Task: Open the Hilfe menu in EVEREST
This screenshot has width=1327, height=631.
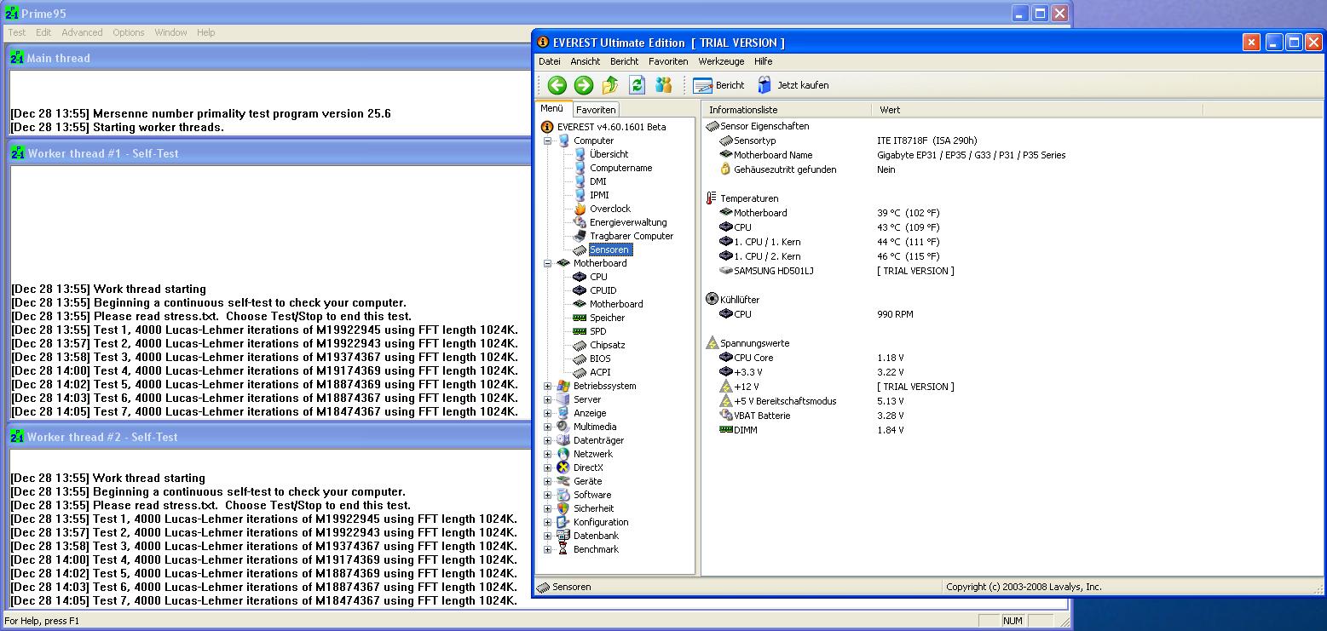Action: 764,61
